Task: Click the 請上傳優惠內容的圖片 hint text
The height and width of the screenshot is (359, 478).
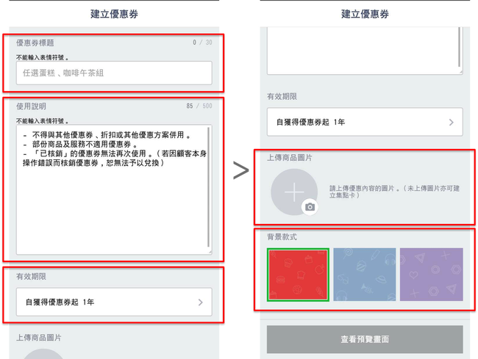Action: coord(394,192)
